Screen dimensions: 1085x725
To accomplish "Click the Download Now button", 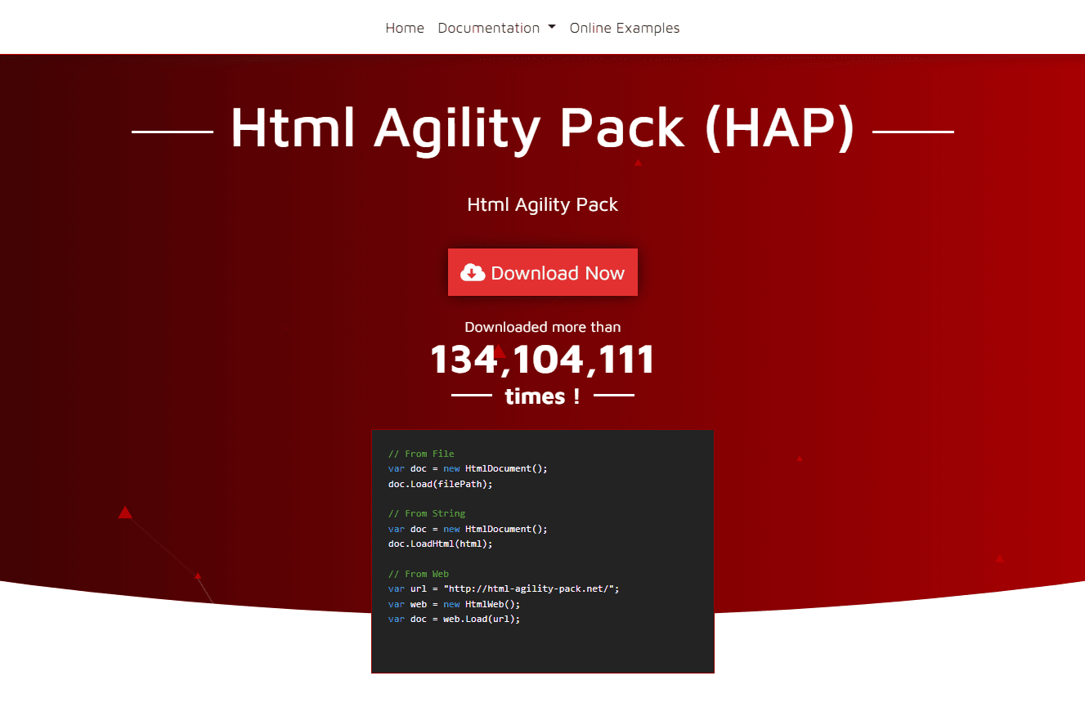I will tap(543, 272).
